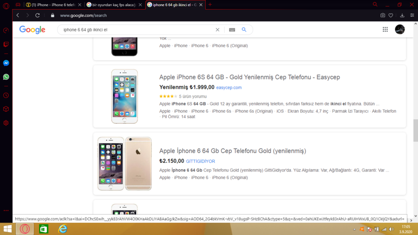Viewport: 418px width, 235px height.
Task: Open Extensions cube icon in sidebar
Action: (6, 109)
